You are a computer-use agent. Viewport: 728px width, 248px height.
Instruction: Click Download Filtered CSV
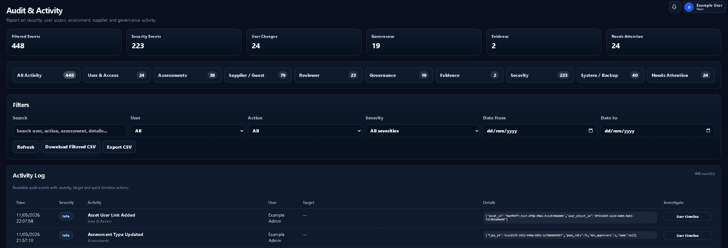point(70,147)
